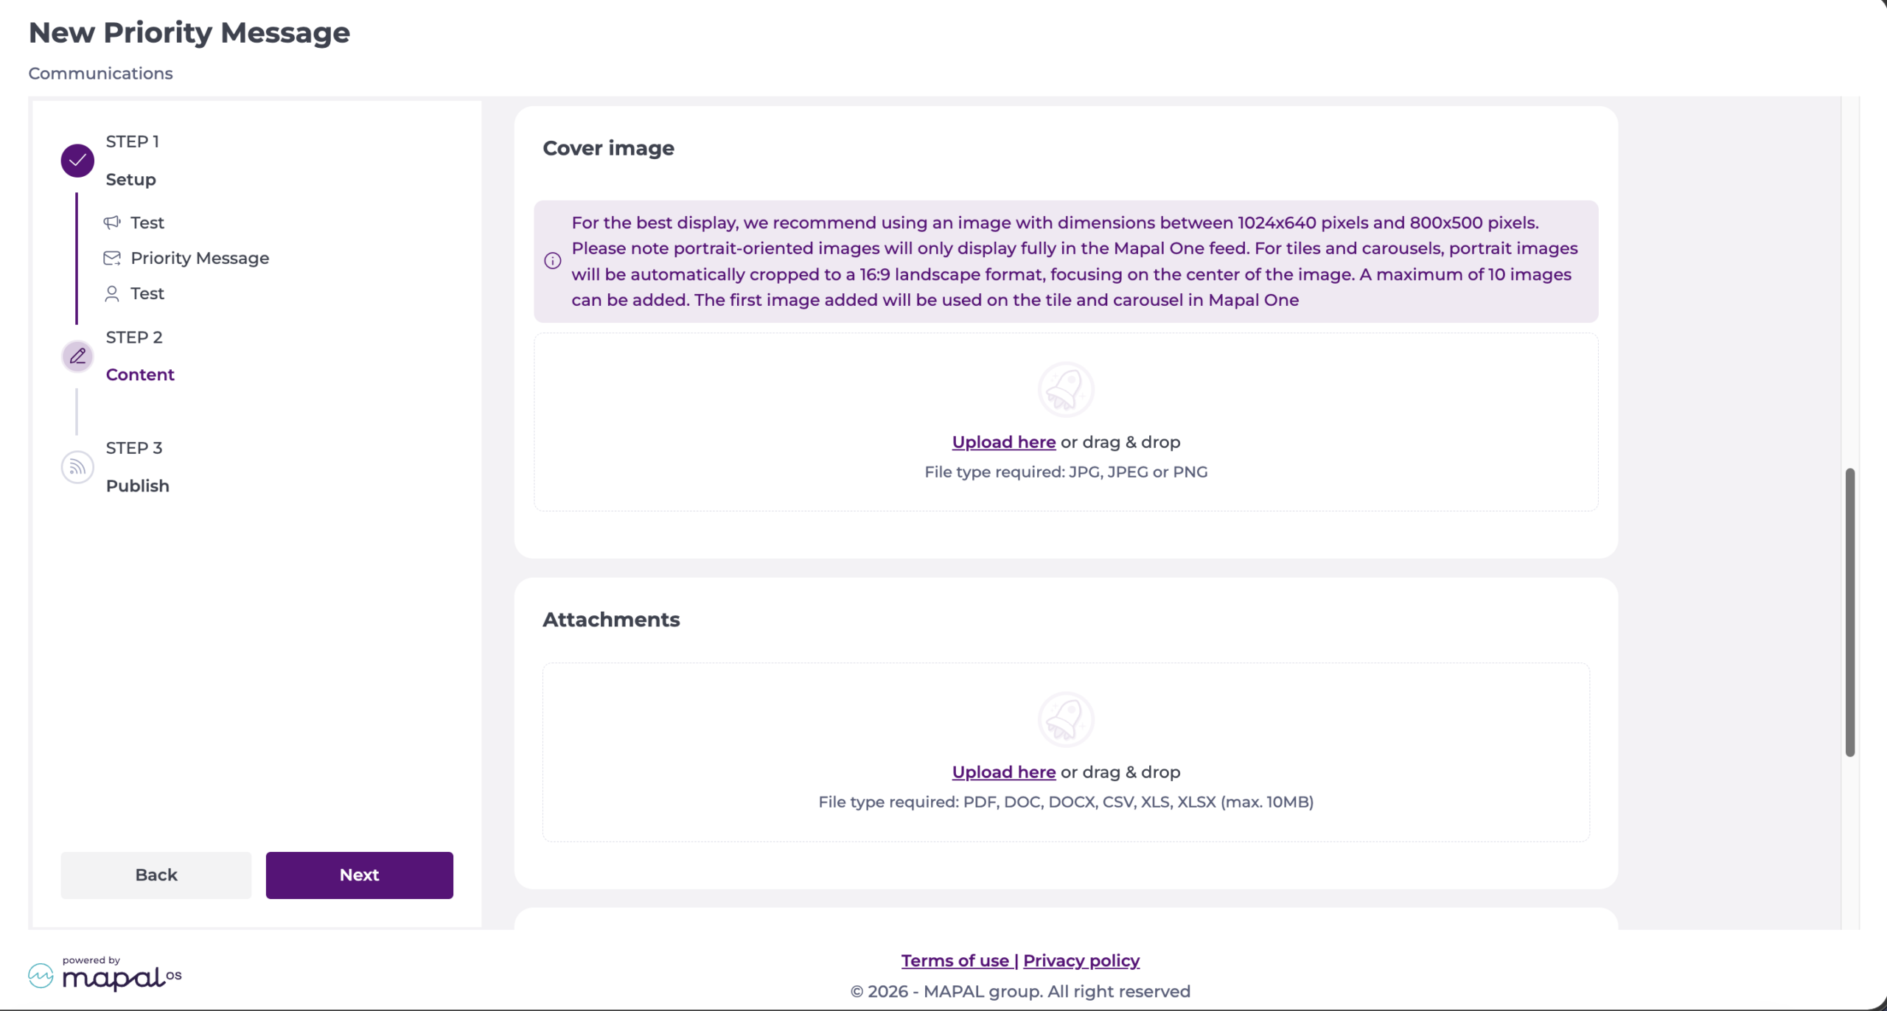
Task: Click the Step 3 Publish broadcast icon
Action: pyautogui.click(x=77, y=467)
